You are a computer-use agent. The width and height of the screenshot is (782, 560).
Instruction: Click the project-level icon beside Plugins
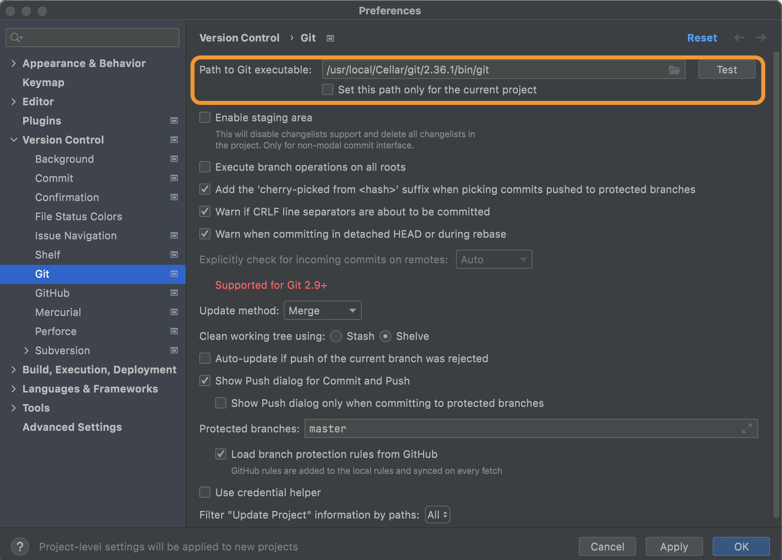point(174,120)
